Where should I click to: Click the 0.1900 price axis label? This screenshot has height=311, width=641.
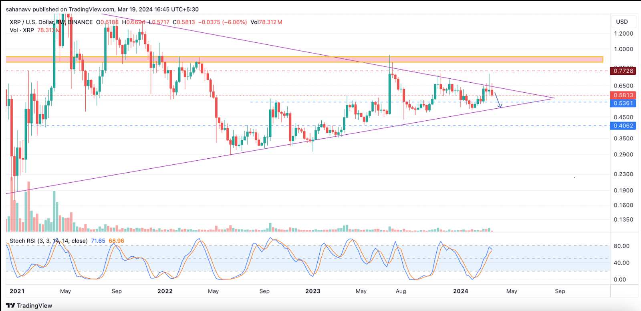click(x=623, y=190)
